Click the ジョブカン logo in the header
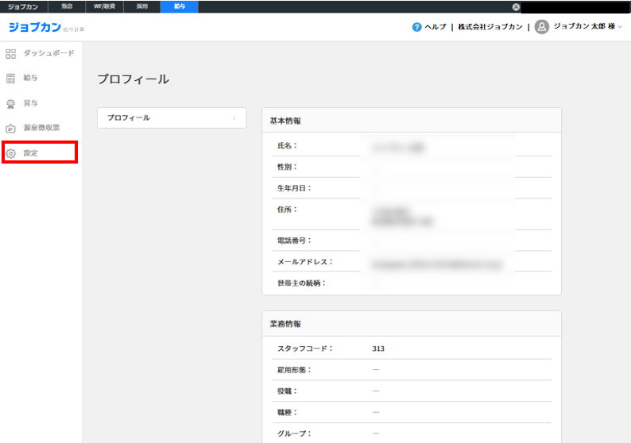 pyautogui.click(x=35, y=27)
